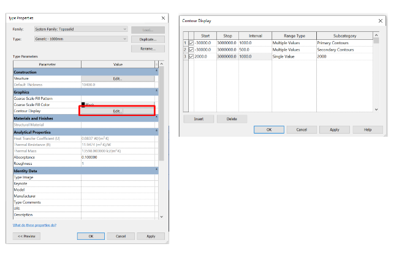The image size is (399, 260).
Task: Open row 3 Range Type Single Value
Action: (294, 56)
